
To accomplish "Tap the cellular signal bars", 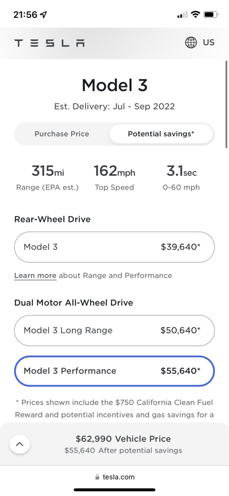I will pyautogui.click(x=183, y=15).
